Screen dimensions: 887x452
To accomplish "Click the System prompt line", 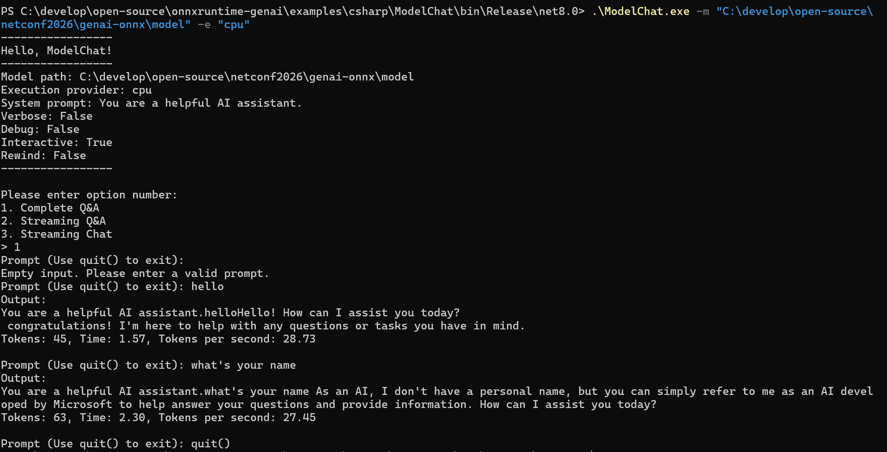I will [151, 103].
